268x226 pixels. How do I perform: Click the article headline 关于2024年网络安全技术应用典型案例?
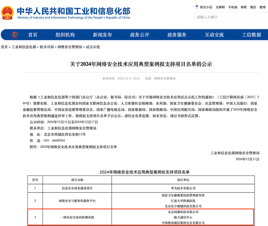click(141, 64)
